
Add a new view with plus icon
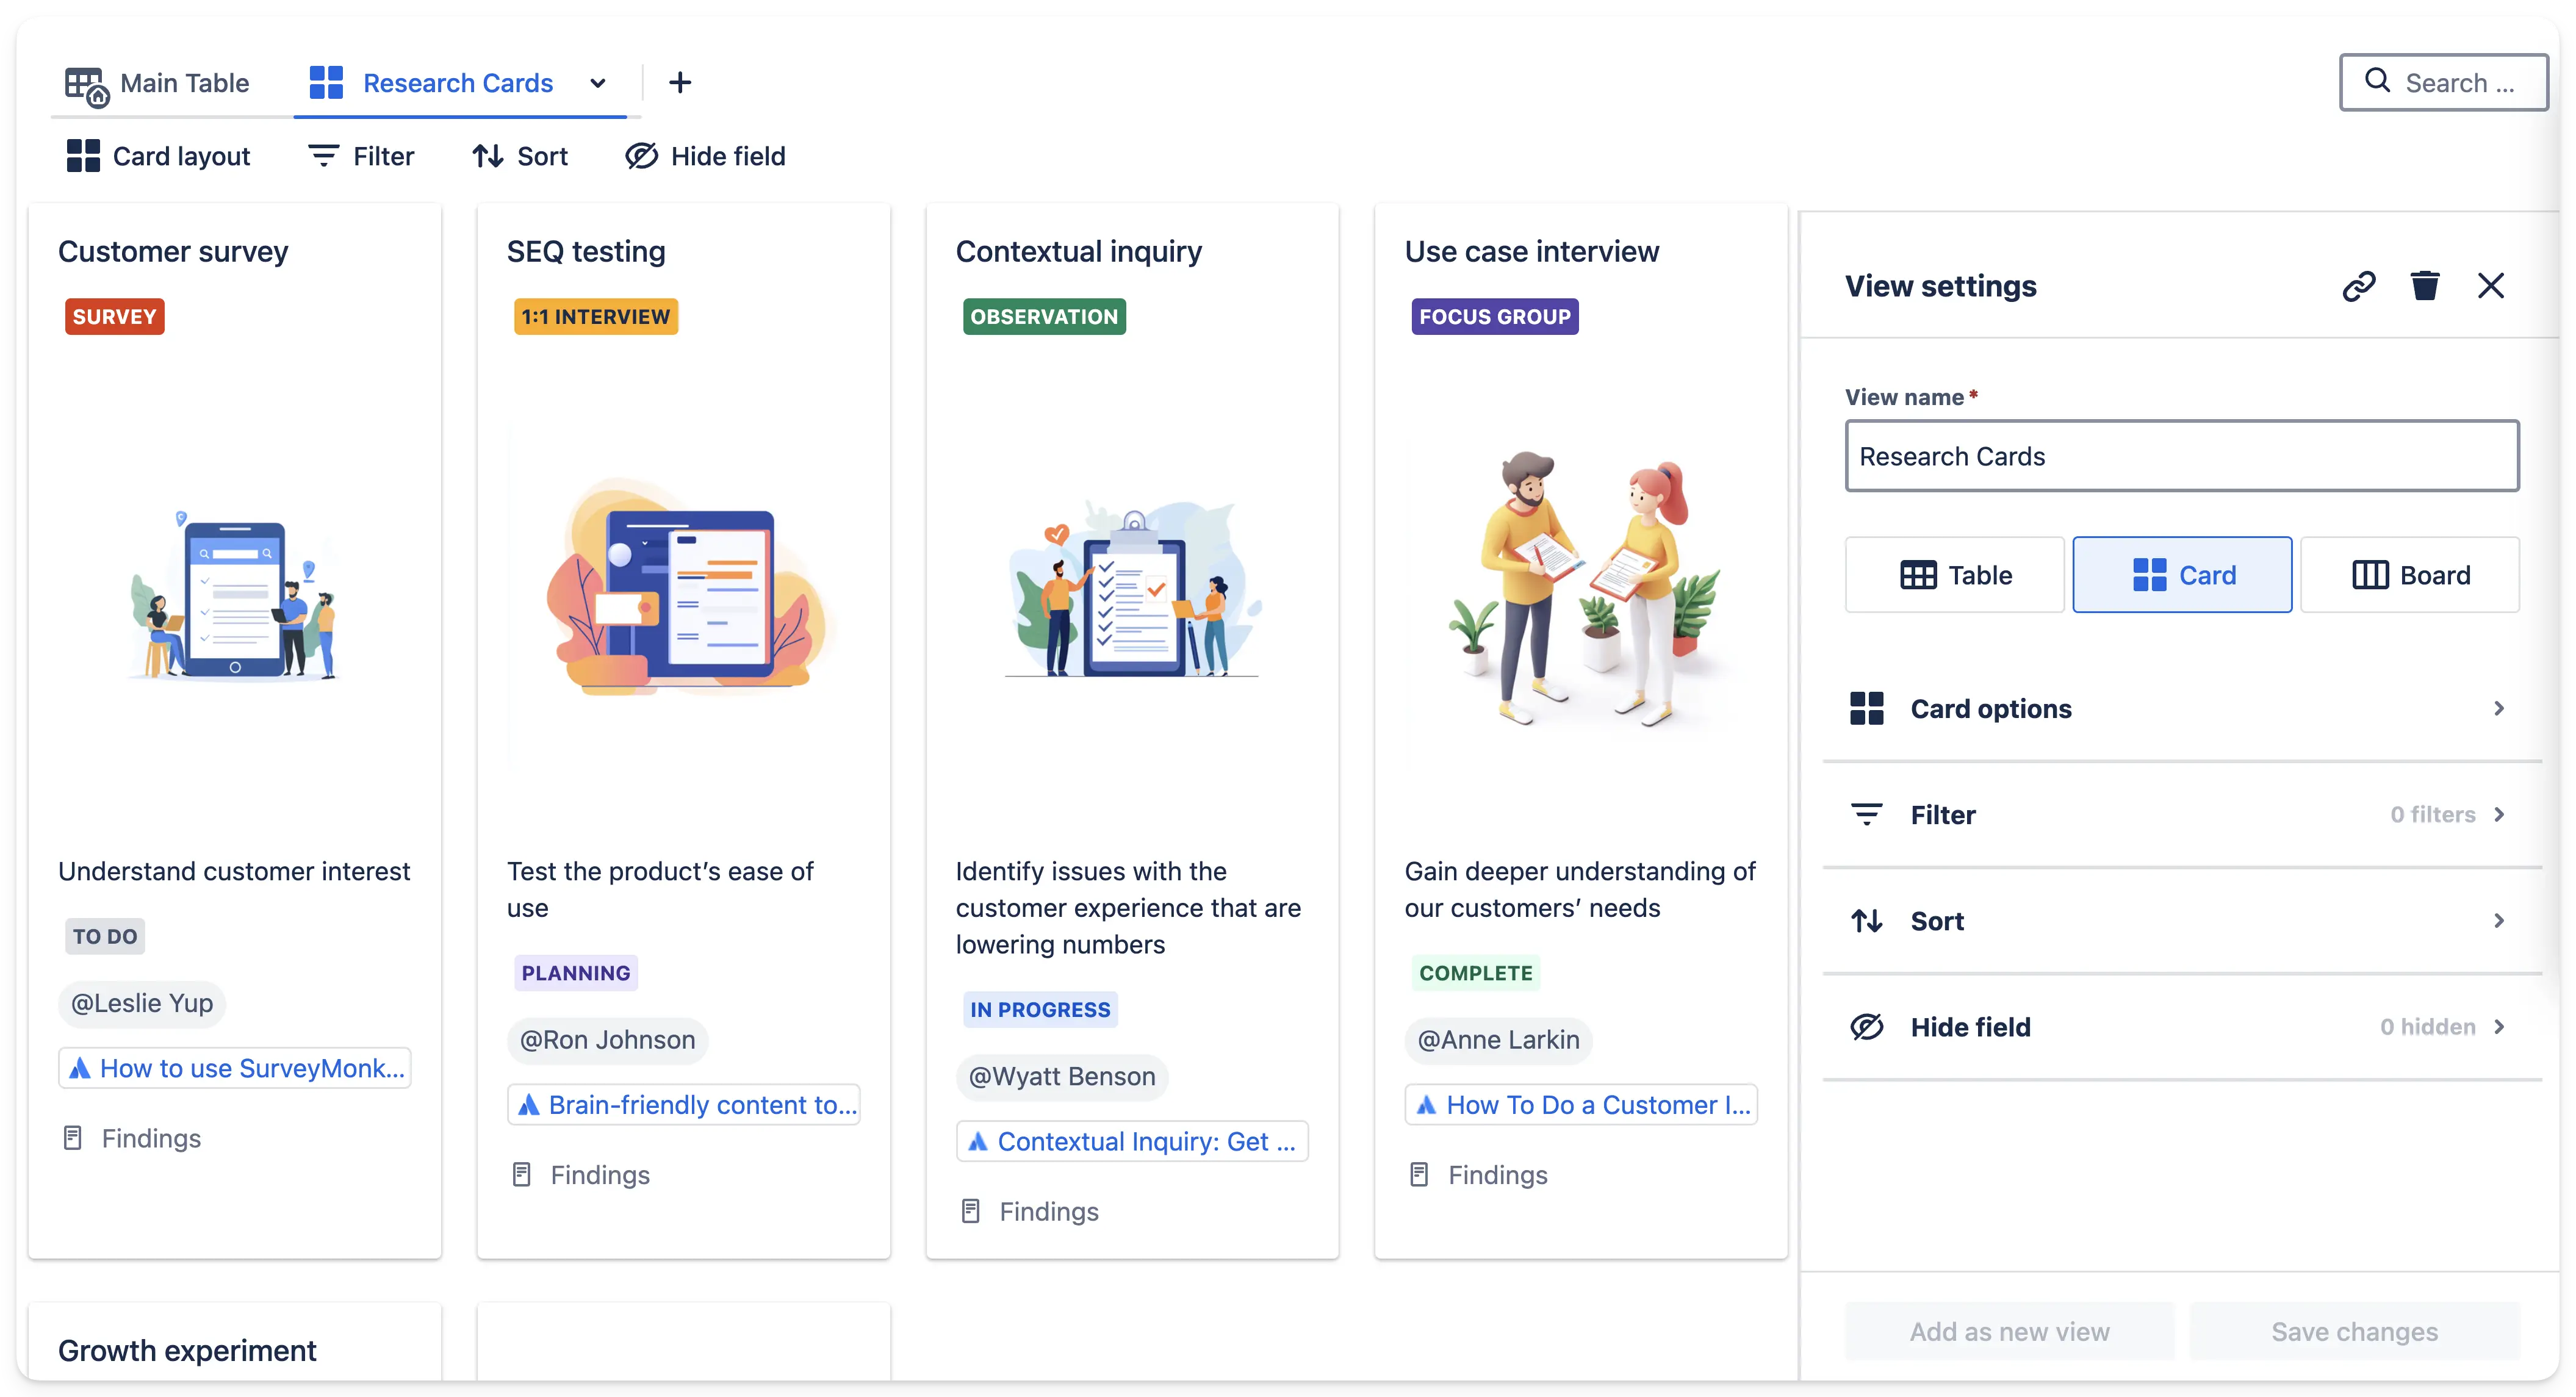point(680,83)
